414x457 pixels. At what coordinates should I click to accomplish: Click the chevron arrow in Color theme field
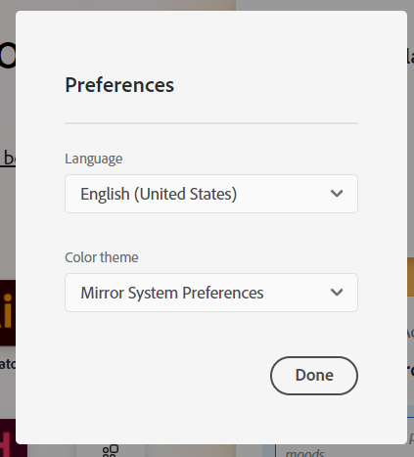tap(337, 292)
